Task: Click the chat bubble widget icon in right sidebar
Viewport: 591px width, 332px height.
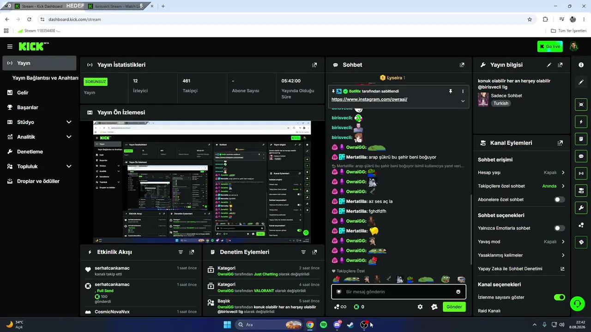Action: point(581,156)
